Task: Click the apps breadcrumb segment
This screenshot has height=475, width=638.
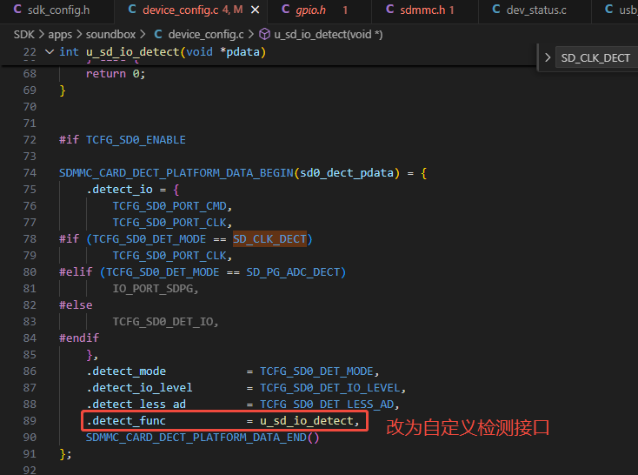Action: coord(60,35)
